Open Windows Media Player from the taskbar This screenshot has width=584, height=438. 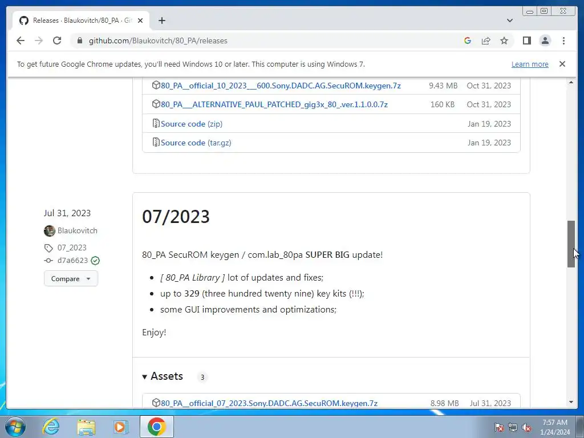(121, 427)
